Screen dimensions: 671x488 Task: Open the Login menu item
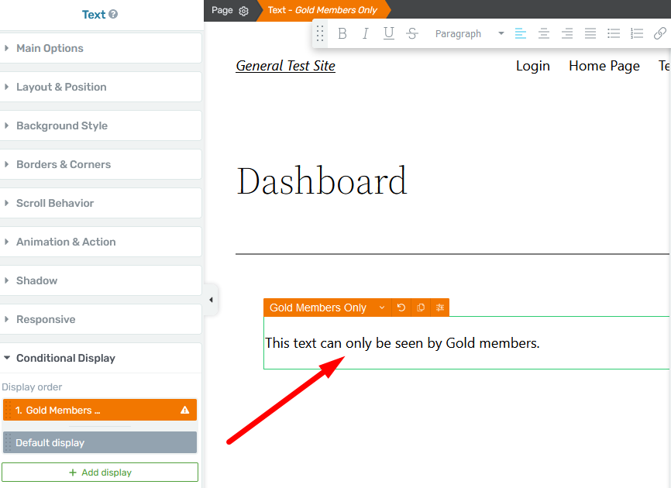click(533, 66)
